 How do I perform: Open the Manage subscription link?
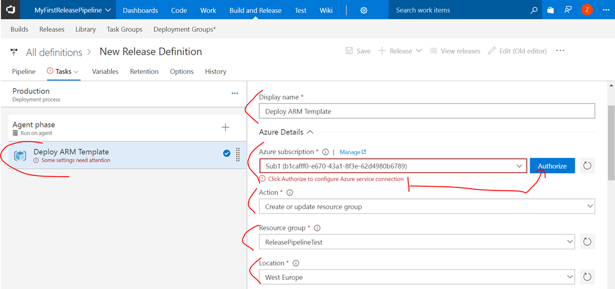(x=353, y=152)
